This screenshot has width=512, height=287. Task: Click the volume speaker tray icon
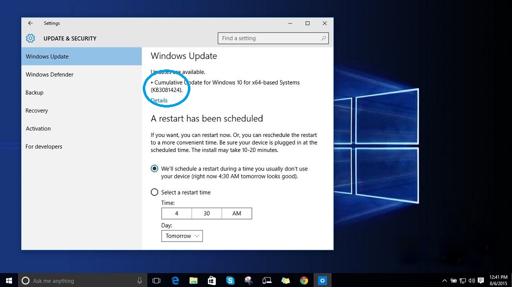pos(471,280)
